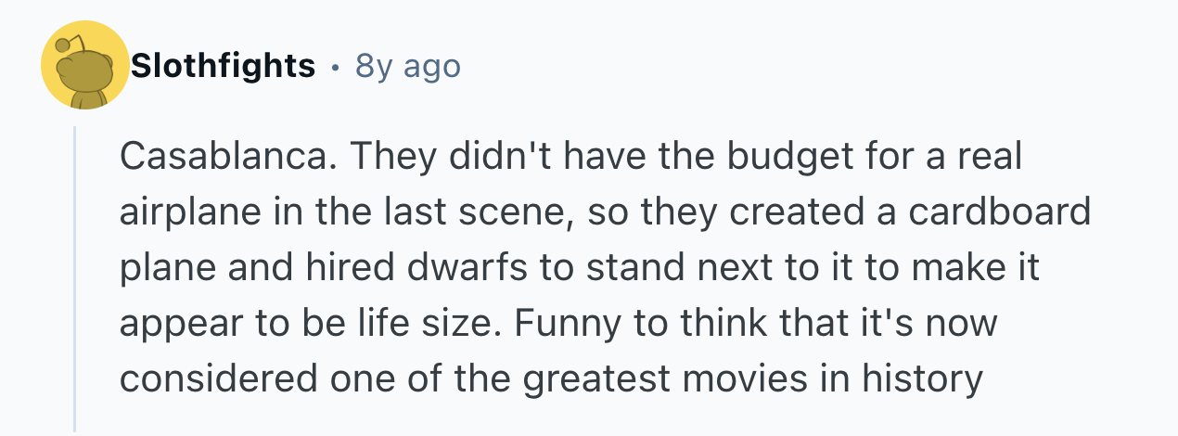Click the word "plane" starting the third line

coord(163,268)
